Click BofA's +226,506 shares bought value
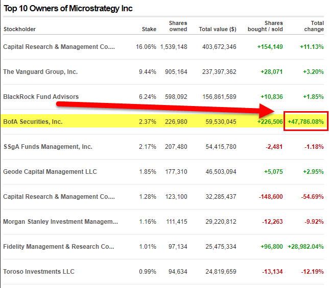The image size is (329, 288). (x=270, y=122)
